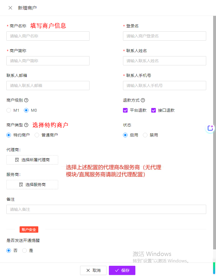Choose 特约商户 as merchant type
This screenshot has height=277, width=216.
coord(9,135)
